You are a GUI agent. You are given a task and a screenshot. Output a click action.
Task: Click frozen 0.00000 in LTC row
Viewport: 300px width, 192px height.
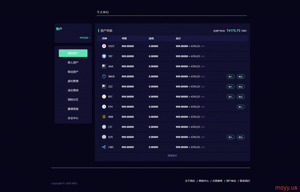tap(154, 127)
